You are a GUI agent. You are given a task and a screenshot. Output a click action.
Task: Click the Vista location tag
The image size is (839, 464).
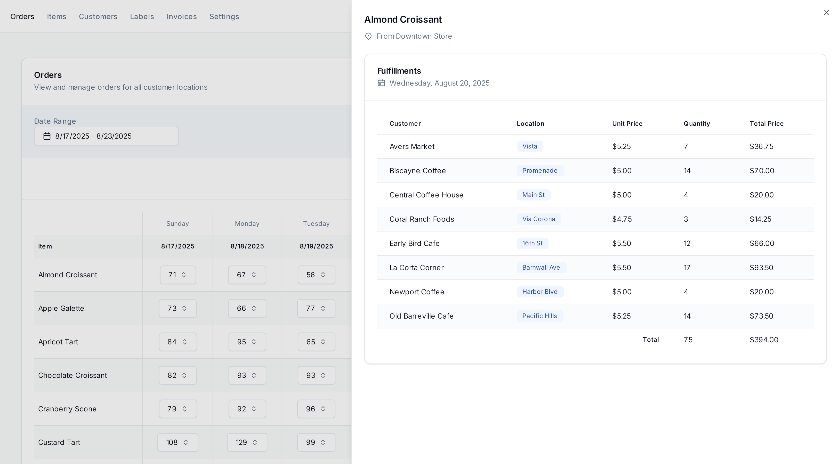530,146
